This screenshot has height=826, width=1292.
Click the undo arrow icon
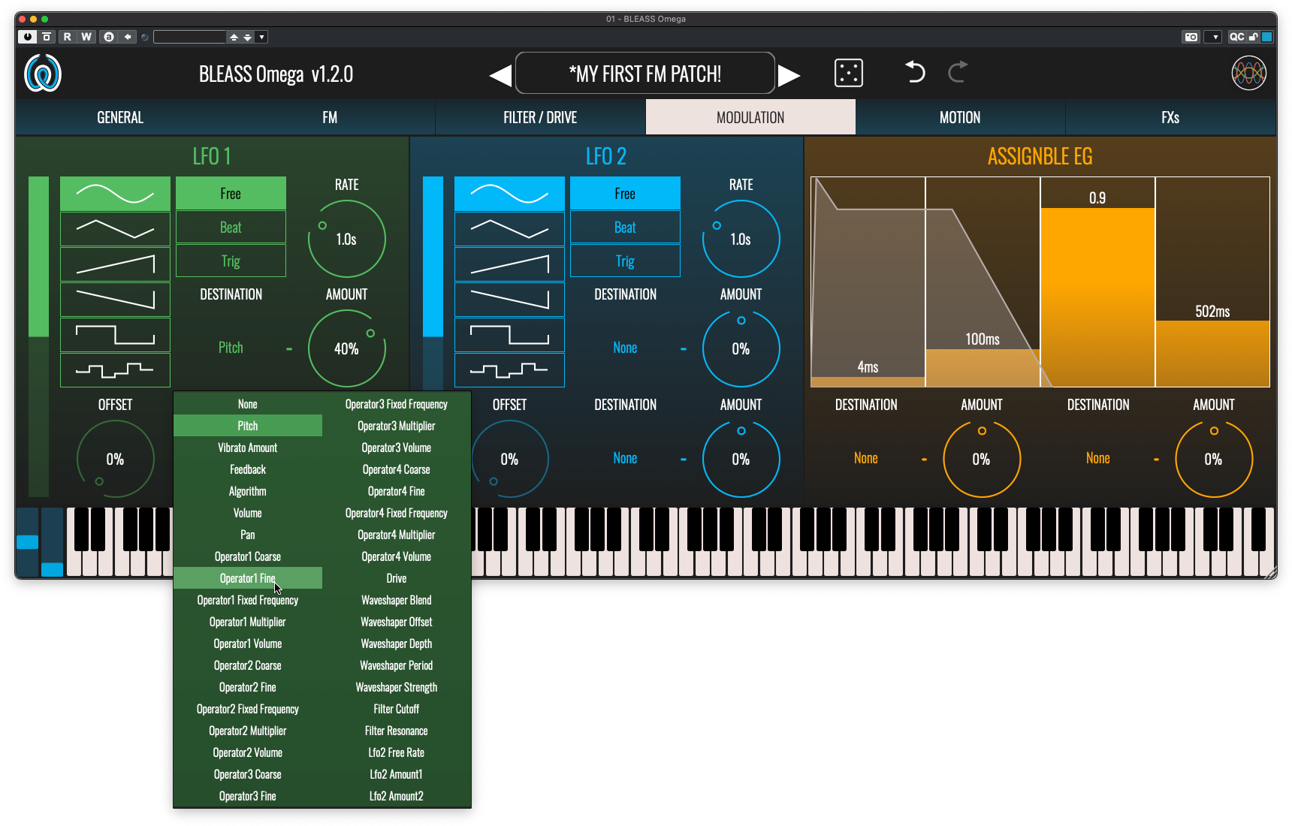coord(914,72)
